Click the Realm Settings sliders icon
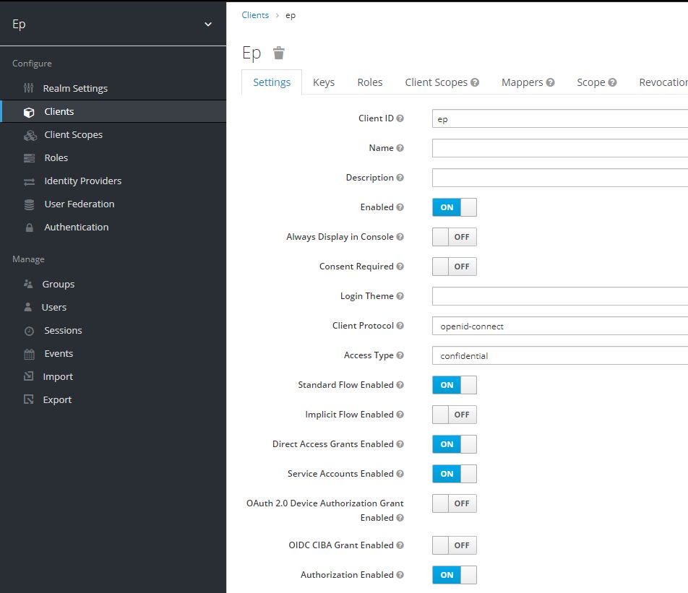The image size is (688, 593). pyautogui.click(x=28, y=88)
